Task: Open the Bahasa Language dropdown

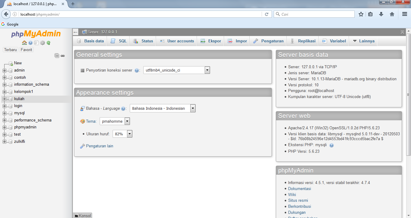Action: coord(163,108)
